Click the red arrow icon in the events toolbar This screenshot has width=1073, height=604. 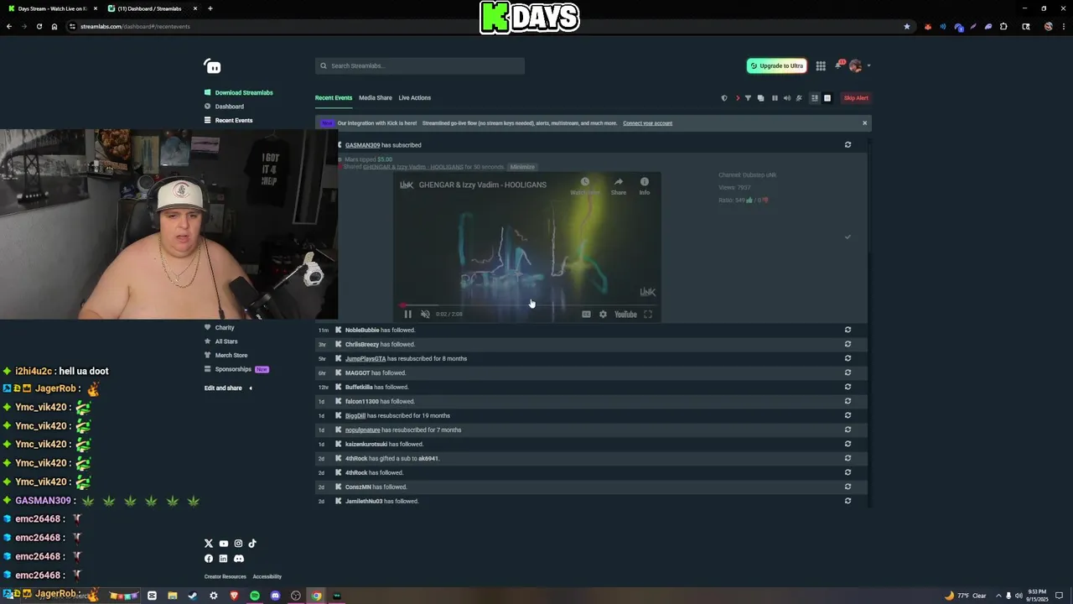(x=738, y=98)
